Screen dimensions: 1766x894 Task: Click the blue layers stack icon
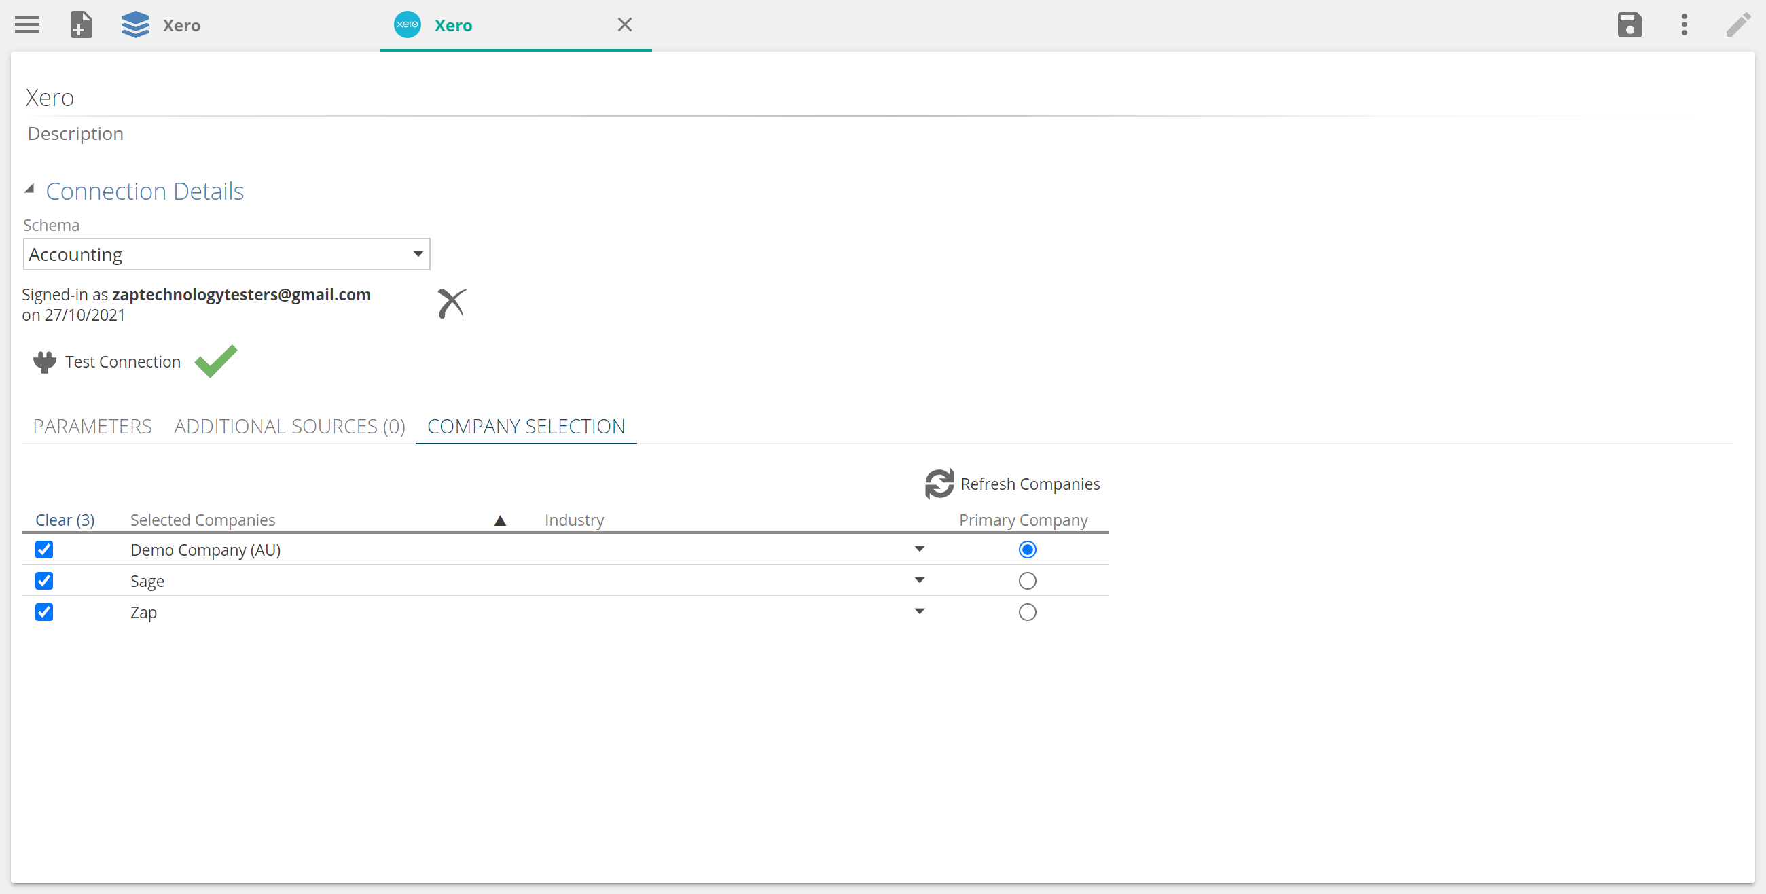point(135,24)
